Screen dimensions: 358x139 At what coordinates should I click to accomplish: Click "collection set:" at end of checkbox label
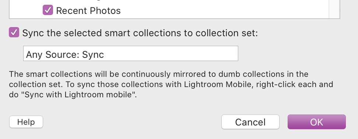click(x=227, y=33)
